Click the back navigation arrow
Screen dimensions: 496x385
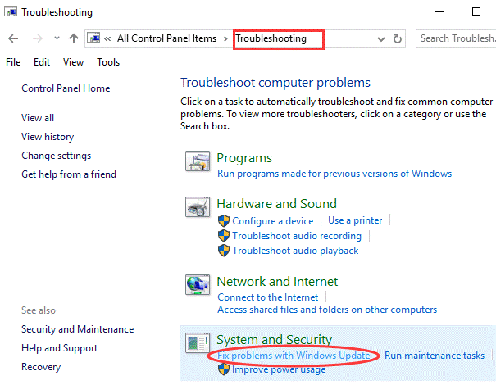click(x=14, y=38)
